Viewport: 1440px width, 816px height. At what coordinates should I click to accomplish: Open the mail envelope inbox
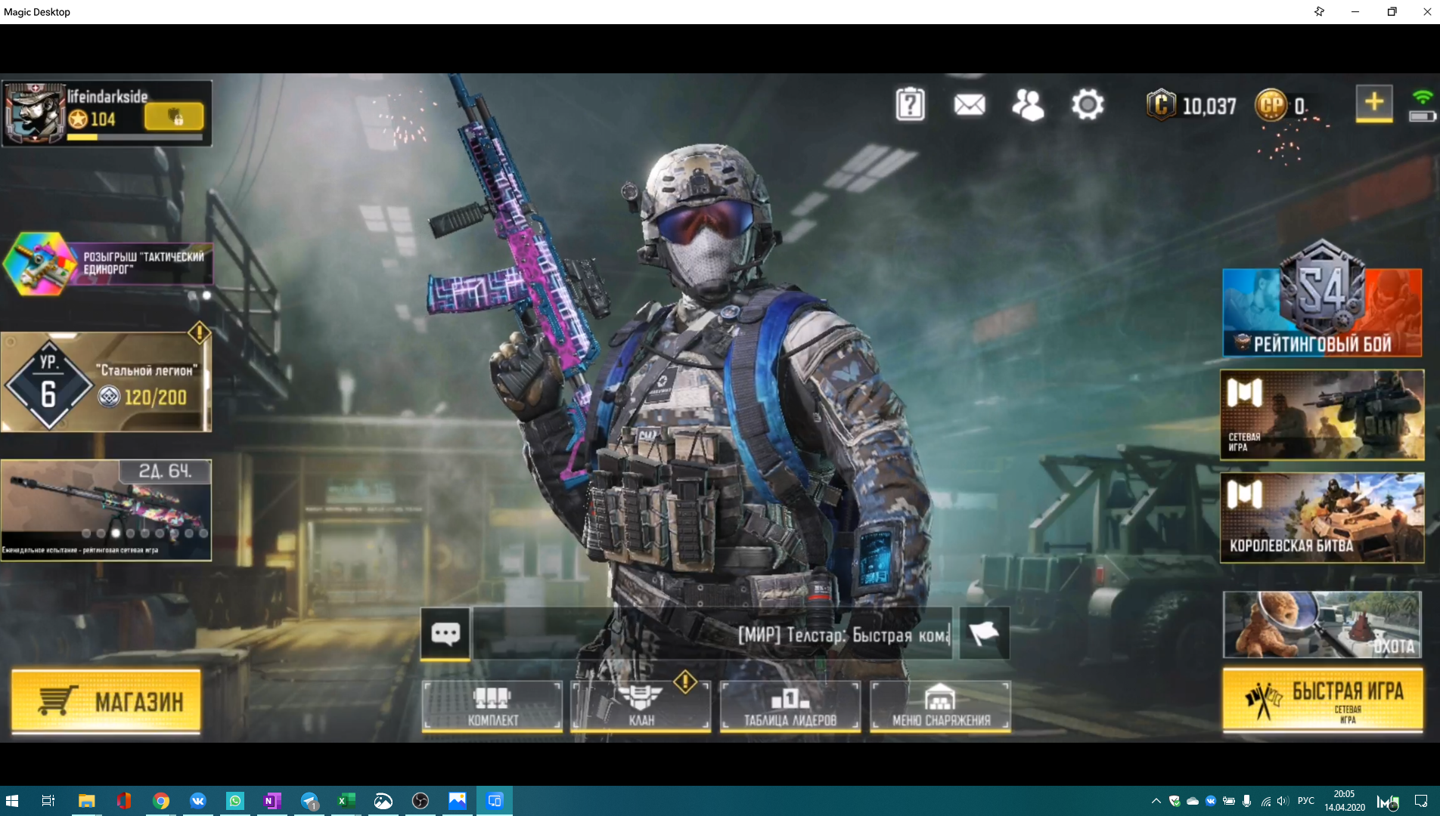coord(970,104)
